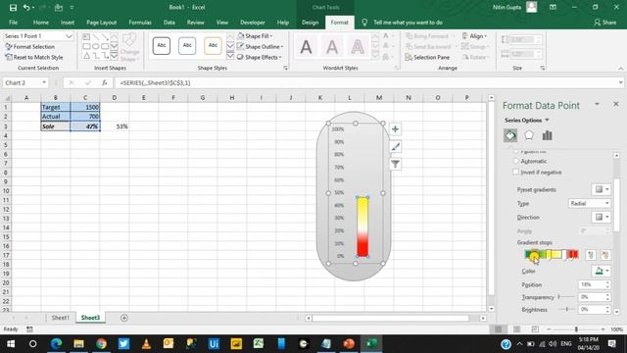Add a new sheet with plus button
Screen dimensions: 627x353
click(124, 318)
